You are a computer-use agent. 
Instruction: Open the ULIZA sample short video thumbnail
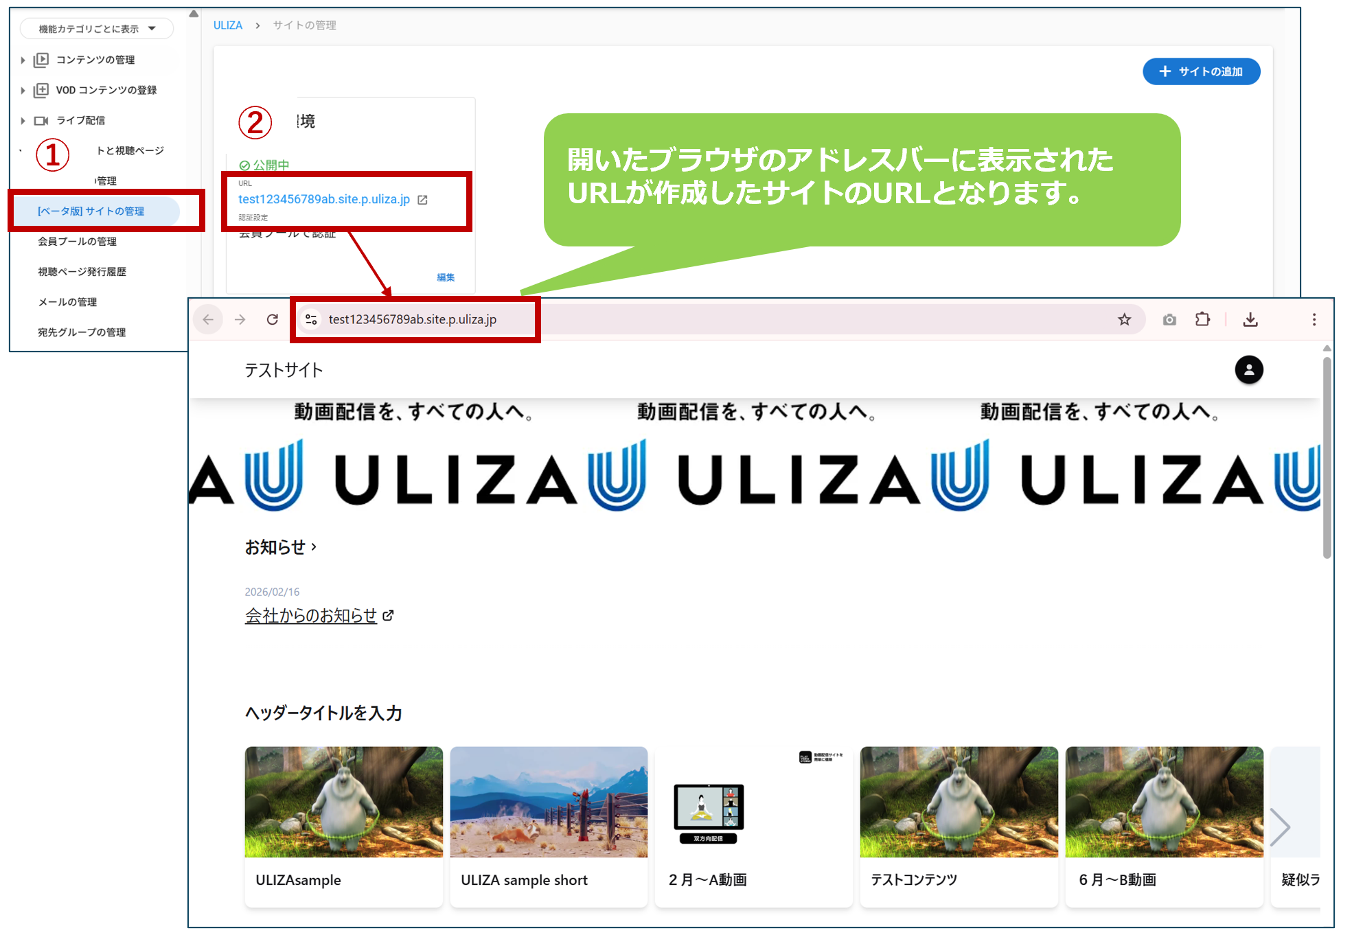(549, 802)
